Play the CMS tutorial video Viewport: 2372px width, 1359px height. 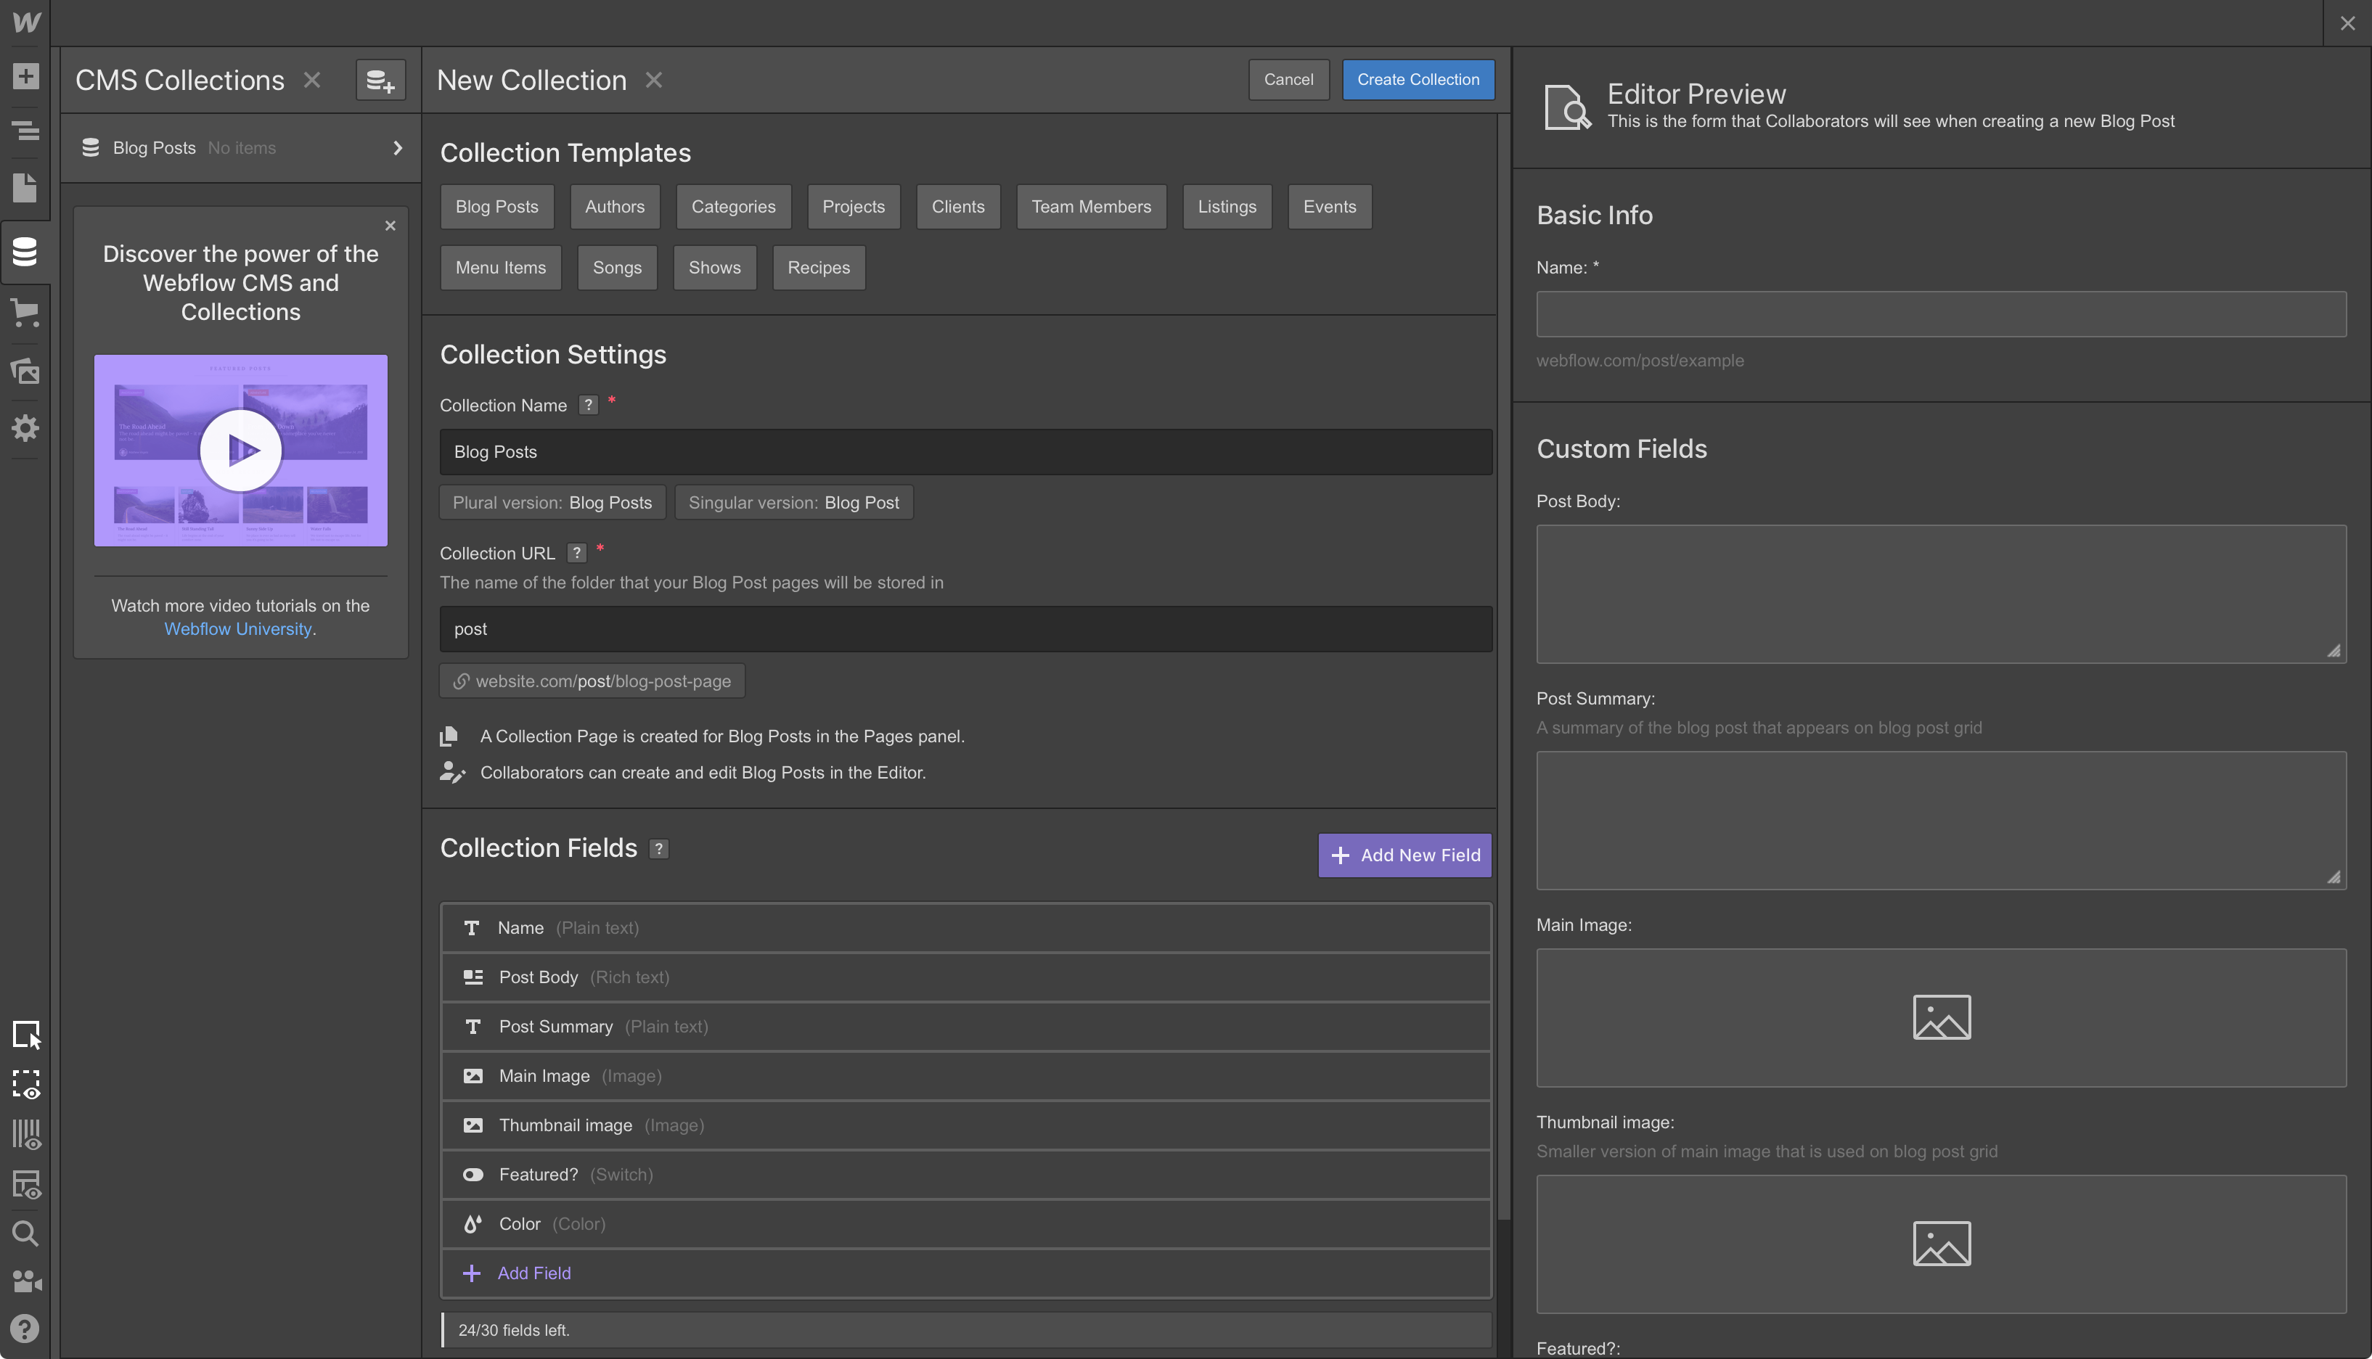pyautogui.click(x=241, y=450)
